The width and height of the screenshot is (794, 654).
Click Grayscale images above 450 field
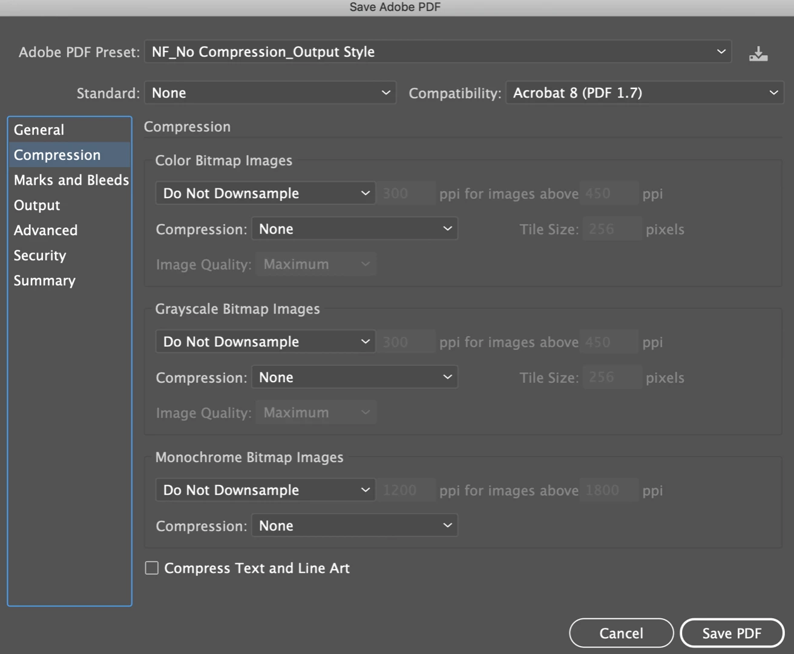tap(609, 342)
